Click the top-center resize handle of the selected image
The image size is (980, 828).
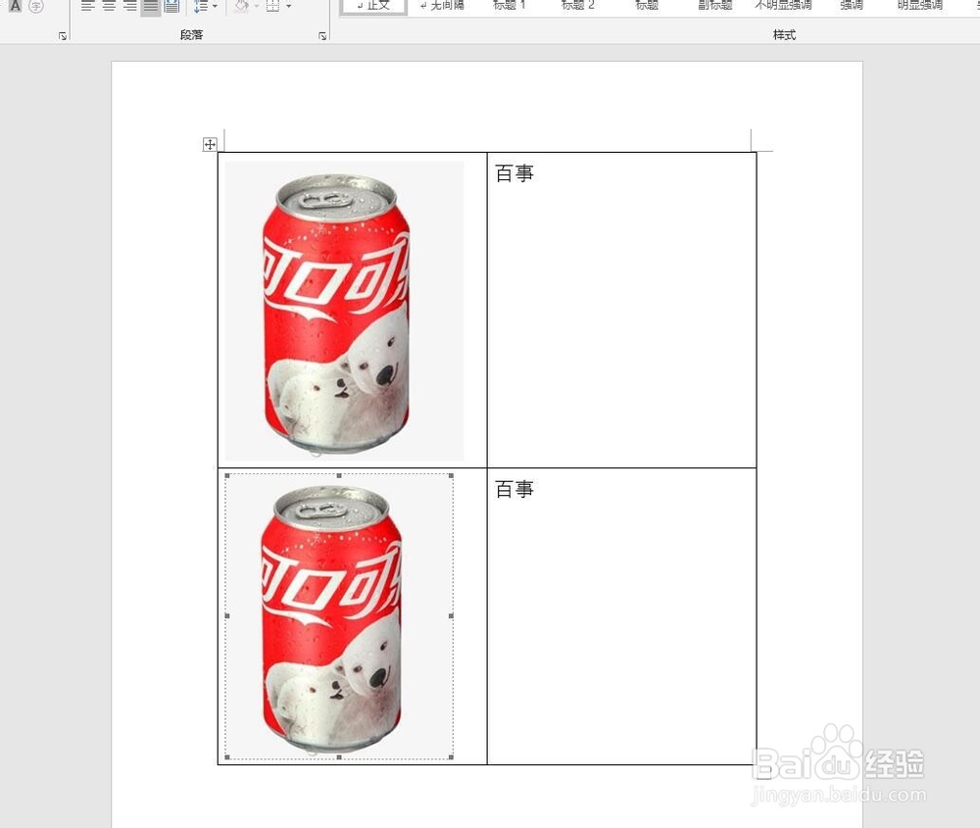[x=339, y=475]
